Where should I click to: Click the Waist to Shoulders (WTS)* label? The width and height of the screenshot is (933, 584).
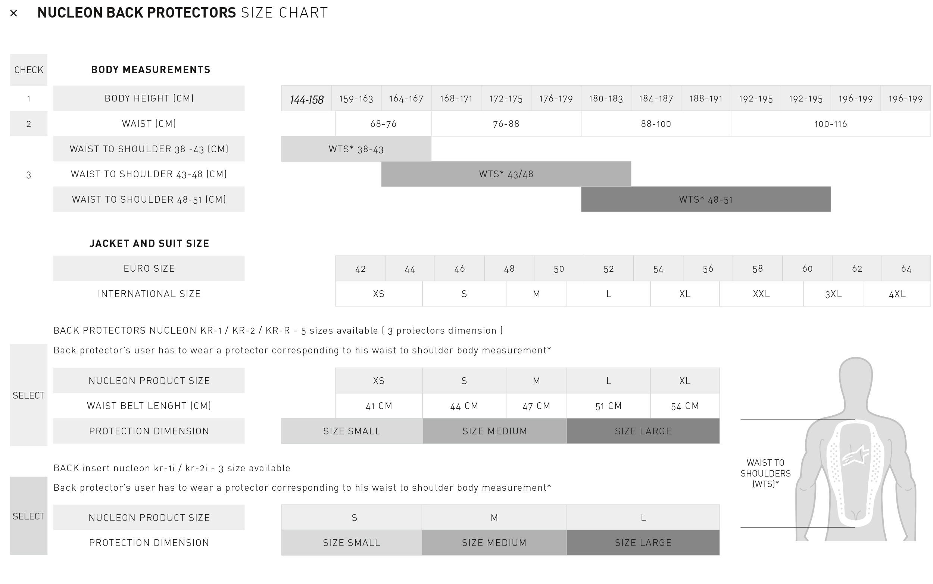765,473
